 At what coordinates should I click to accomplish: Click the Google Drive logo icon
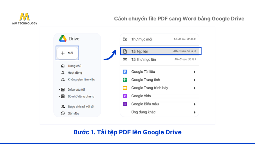pos(63,39)
